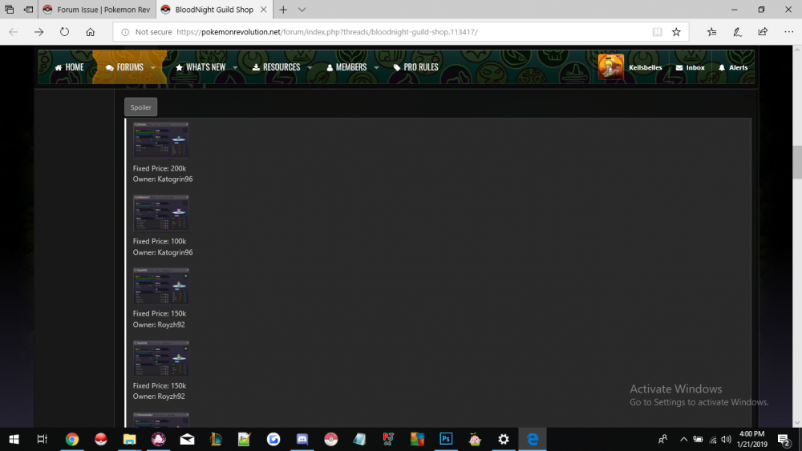Open favorites hub icon
Viewport: 802px width, 451px height.
coord(711,32)
